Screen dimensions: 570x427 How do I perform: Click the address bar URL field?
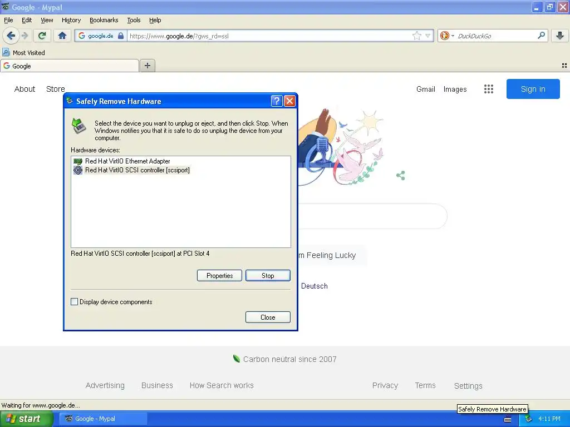click(x=269, y=36)
